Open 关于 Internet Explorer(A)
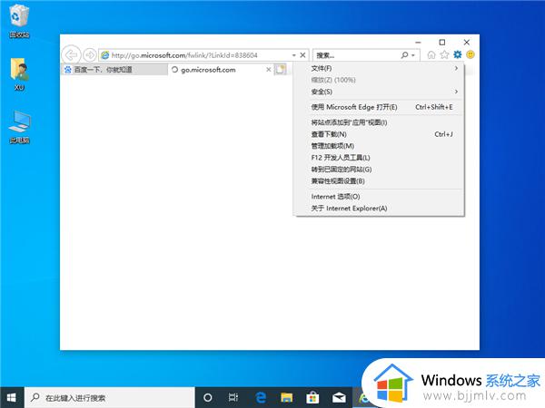This screenshot has height=408, width=545. [x=381, y=209]
